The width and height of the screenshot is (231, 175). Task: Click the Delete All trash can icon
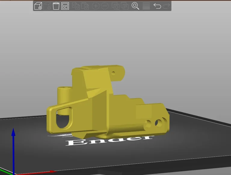point(56,6)
